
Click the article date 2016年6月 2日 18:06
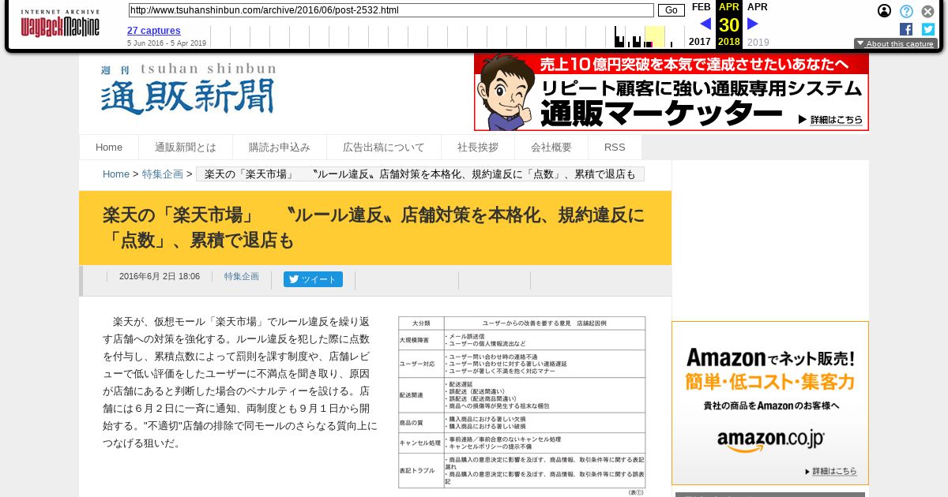coord(160,277)
